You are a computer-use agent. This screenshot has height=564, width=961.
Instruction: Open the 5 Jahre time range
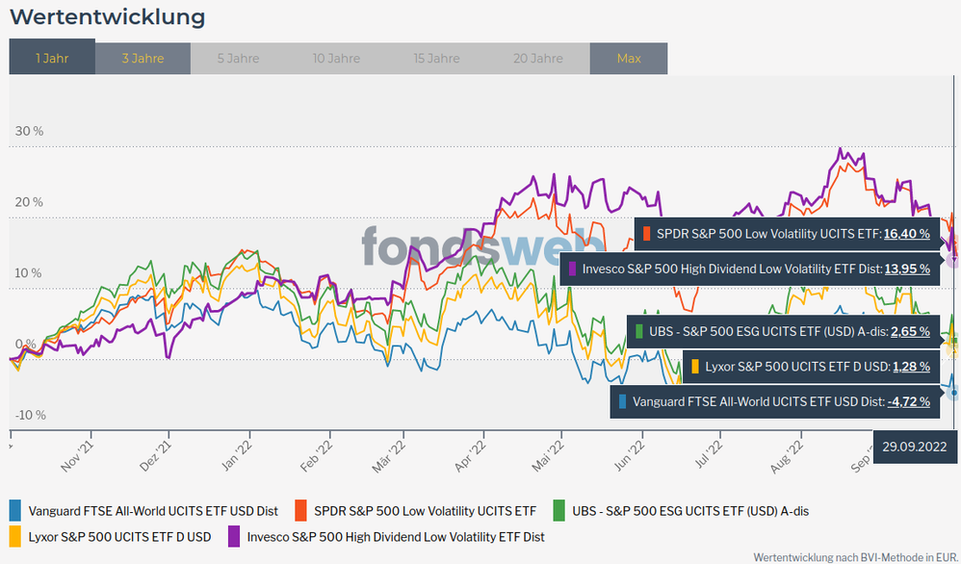[x=238, y=58]
